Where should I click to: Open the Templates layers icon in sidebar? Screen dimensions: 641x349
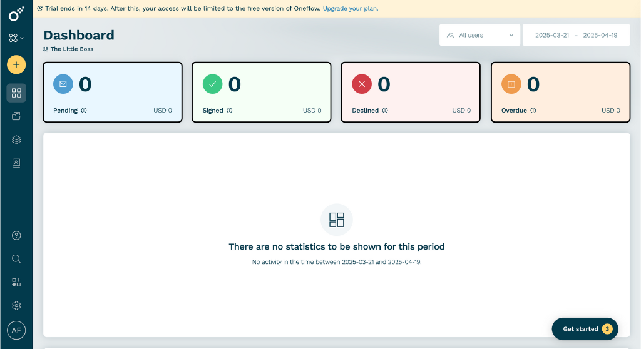16,139
